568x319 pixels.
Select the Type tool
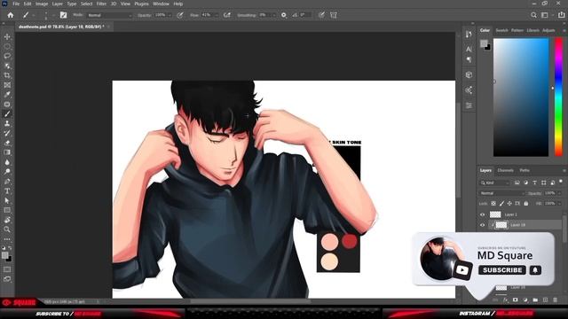(x=7, y=191)
